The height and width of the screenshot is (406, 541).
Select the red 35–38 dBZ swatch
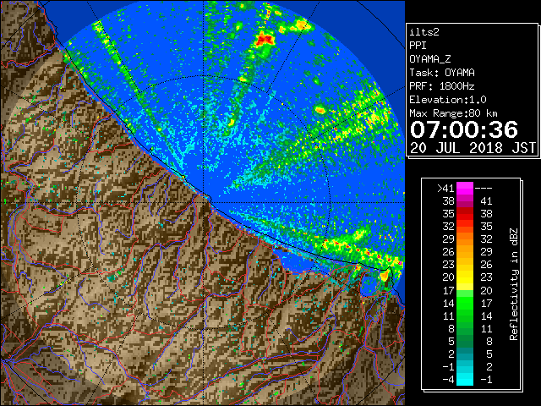click(465, 214)
